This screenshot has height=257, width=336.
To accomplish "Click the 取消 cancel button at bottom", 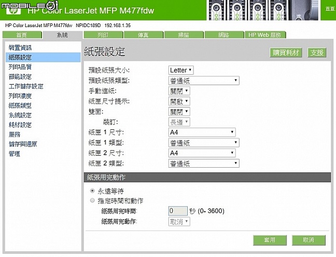I will pos(309,240).
